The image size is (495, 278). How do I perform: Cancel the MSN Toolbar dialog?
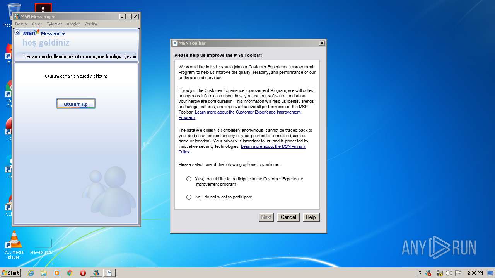click(x=288, y=217)
